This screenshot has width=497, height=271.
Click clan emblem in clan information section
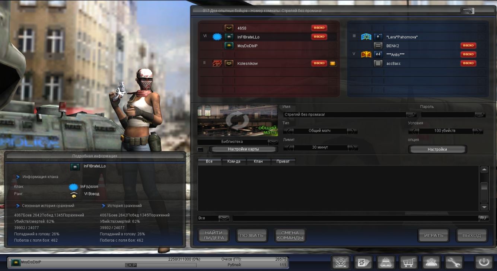(x=73, y=187)
